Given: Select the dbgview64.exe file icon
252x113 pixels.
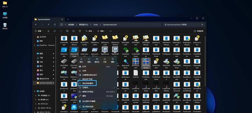Looking at the screenshot, I should pos(125,61).
